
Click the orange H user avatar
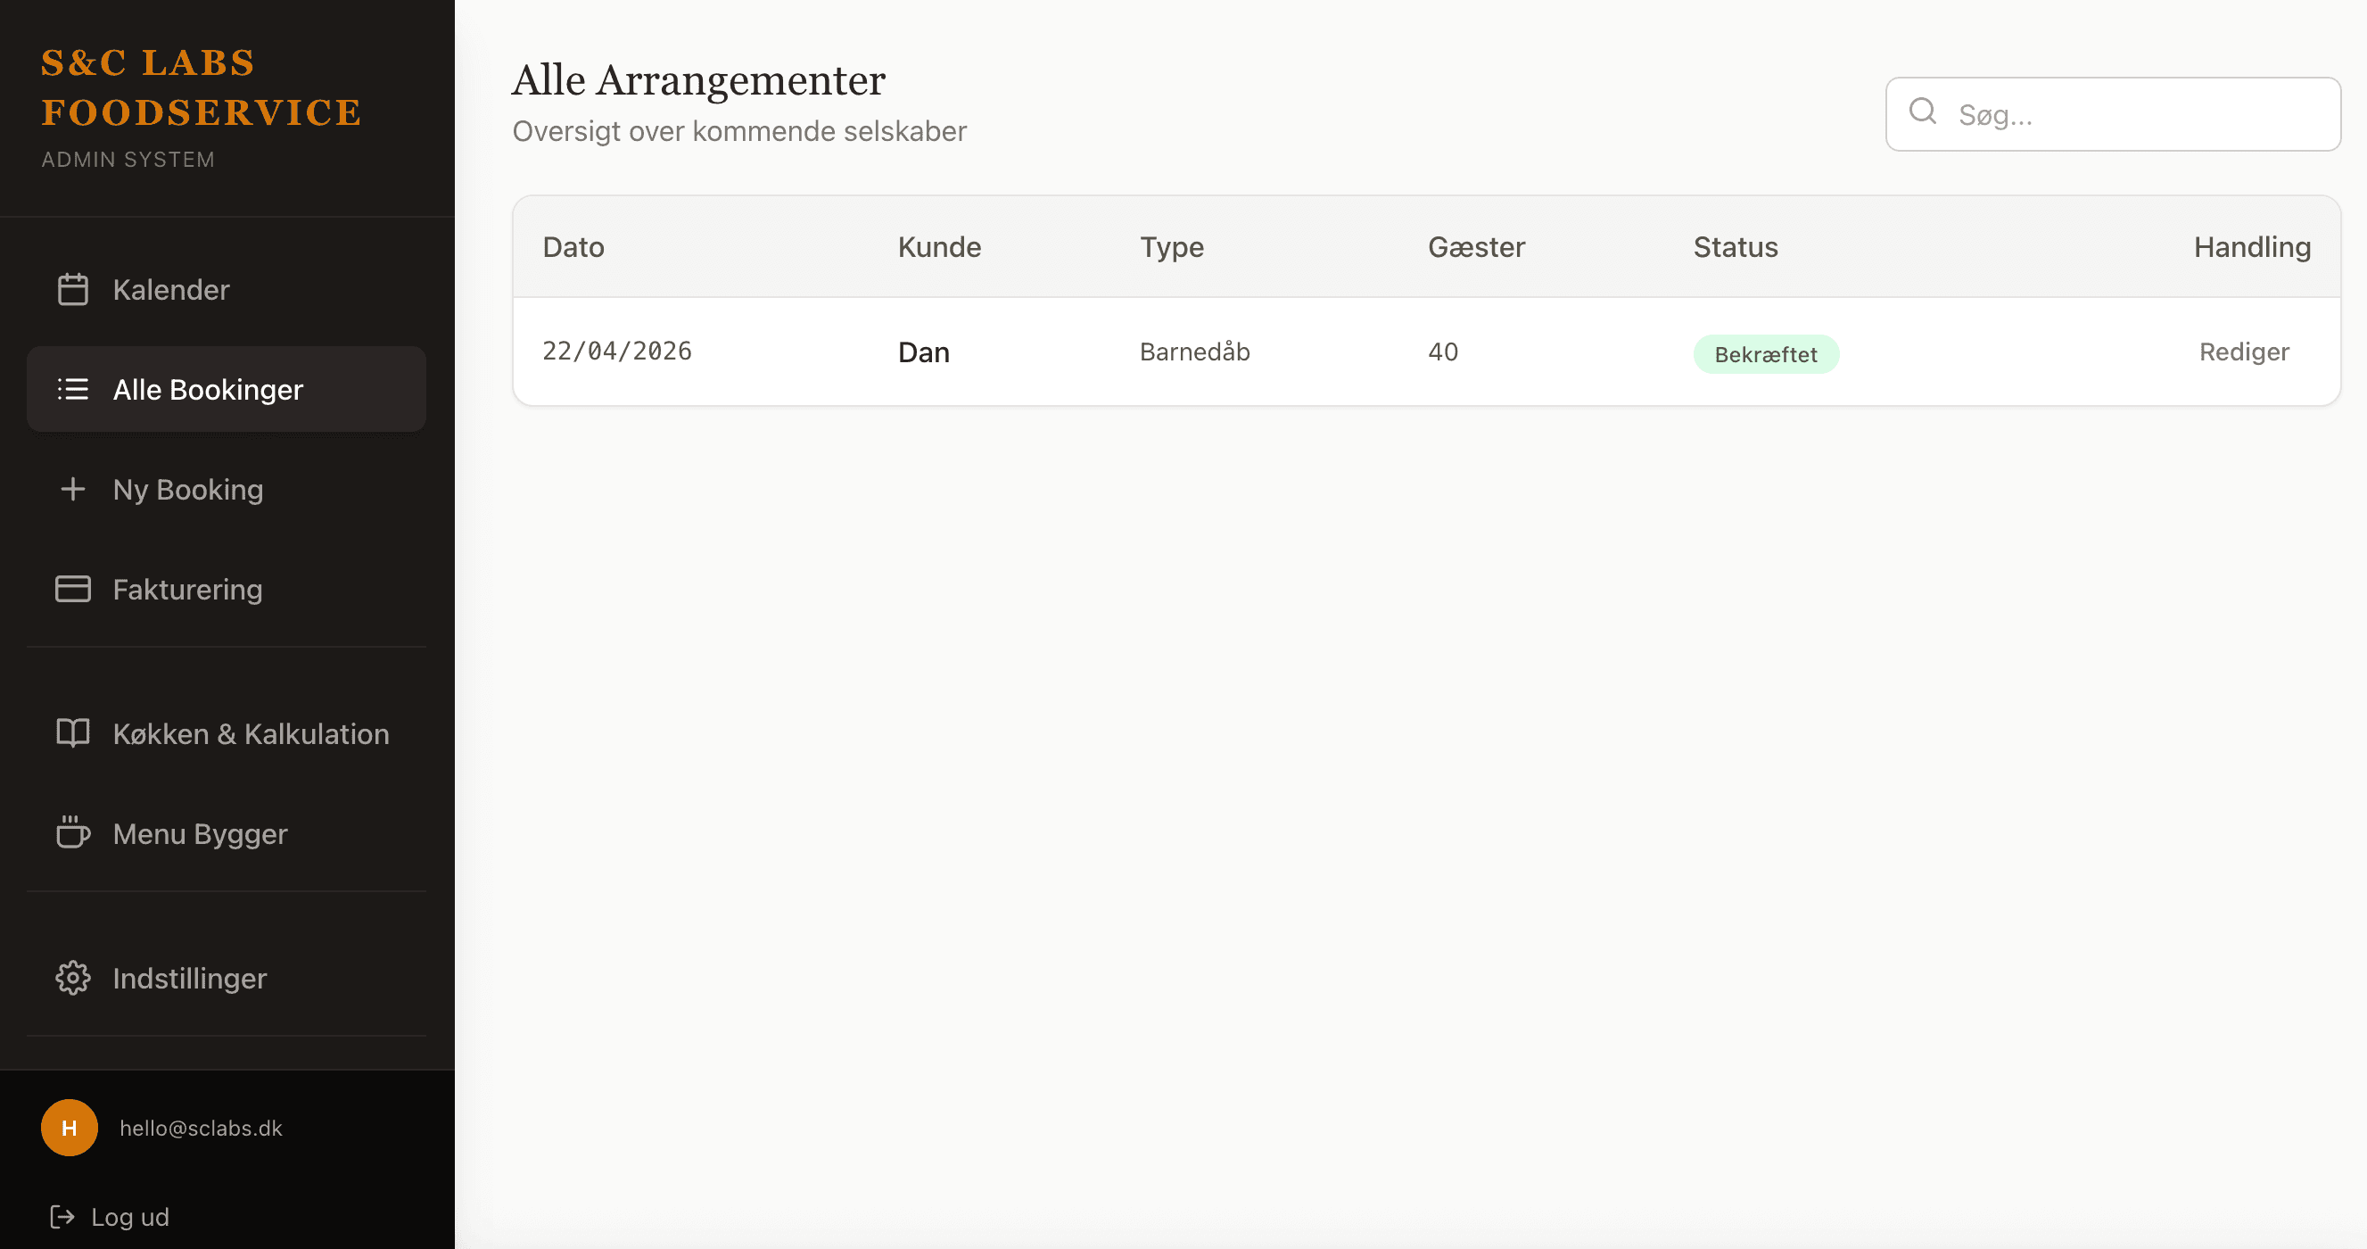[69, 1128]
